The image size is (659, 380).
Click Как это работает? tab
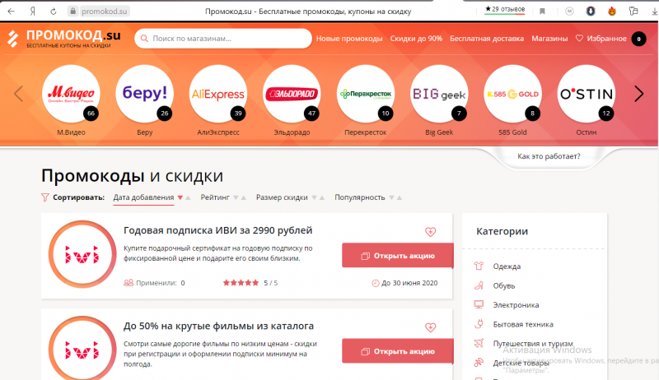point(549,156)
